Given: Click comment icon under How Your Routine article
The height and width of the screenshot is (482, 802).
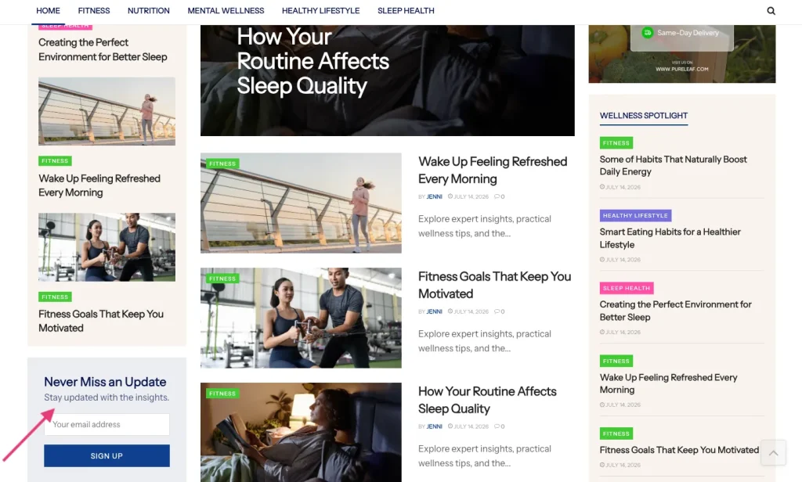Looking at the screenshot, I should click(x=497, y=426).
